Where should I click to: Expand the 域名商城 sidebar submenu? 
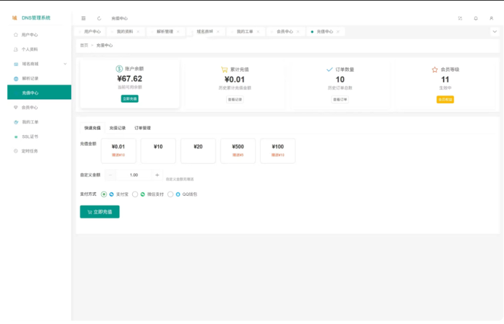(65, 64)
